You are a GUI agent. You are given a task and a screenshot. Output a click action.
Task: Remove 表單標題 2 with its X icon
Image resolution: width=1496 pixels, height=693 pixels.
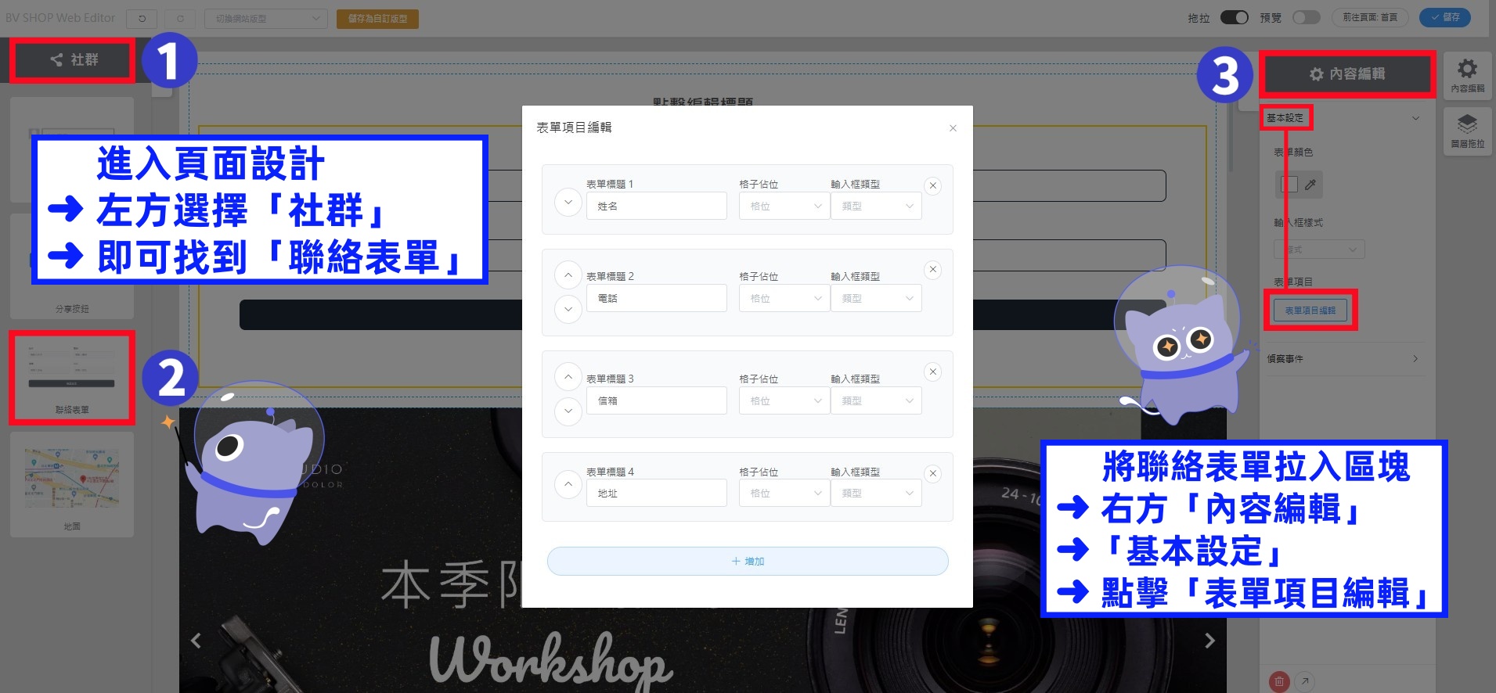[x=932, y=270]
